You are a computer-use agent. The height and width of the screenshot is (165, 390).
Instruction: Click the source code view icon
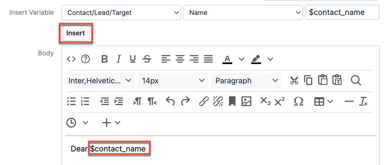click(x=71, y=59)
